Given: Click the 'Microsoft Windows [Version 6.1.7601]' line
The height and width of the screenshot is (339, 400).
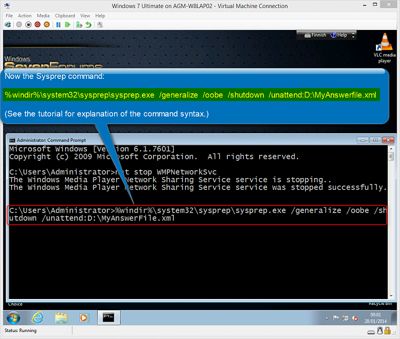Looking at the screenshot, I should tap(92, 149).
